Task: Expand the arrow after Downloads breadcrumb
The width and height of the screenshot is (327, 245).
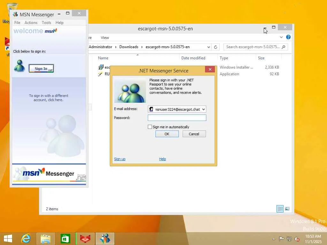Action: click(x=142, y=47)
